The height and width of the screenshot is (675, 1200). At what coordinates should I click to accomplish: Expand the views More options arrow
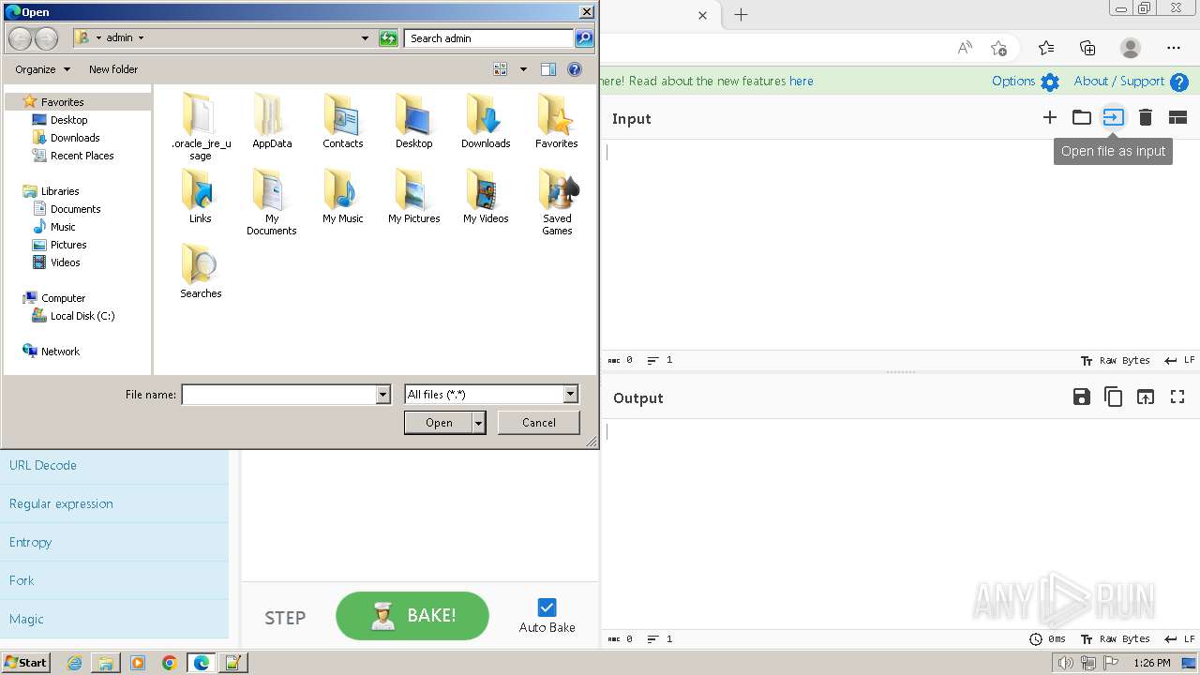pos(523,69)
